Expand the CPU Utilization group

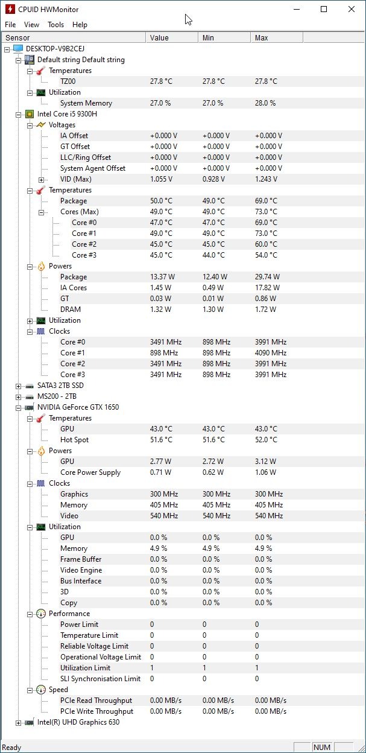coord(30,320)
